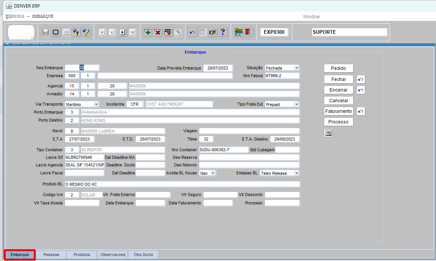Click the Enter Query flashlight-question icon
Screen dimensions: 436x261
pos(76,32)
